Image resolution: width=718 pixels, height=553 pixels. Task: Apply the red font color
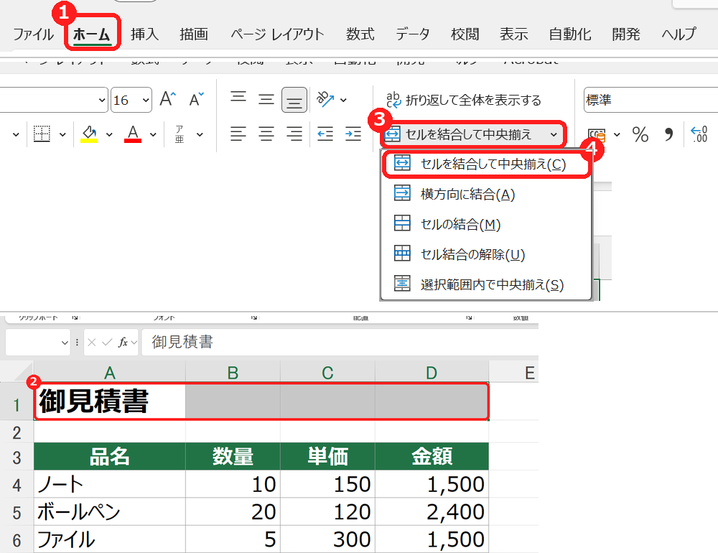(x=133, y=134)
